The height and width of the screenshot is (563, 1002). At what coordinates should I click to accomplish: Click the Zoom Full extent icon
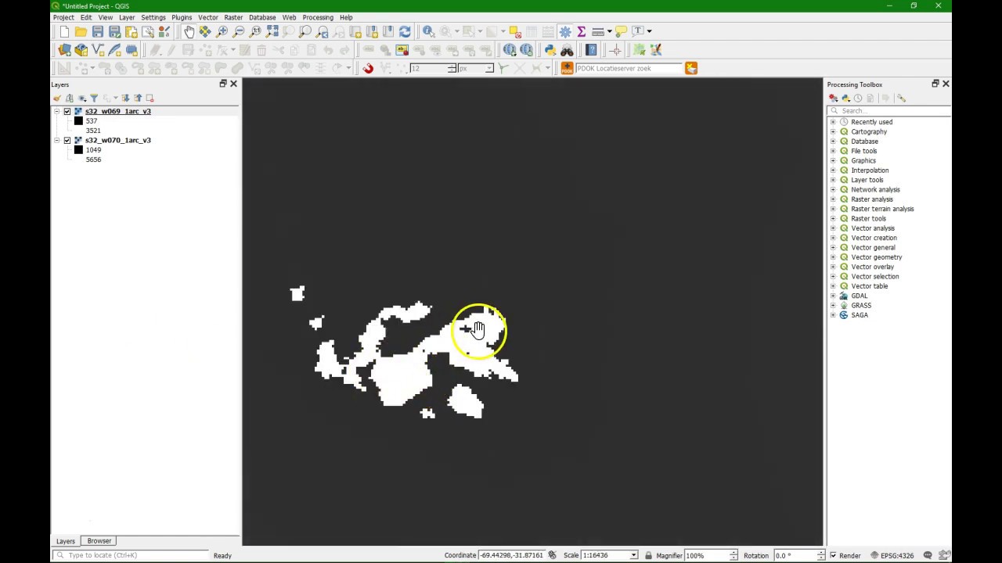click(x=272, y=31)
